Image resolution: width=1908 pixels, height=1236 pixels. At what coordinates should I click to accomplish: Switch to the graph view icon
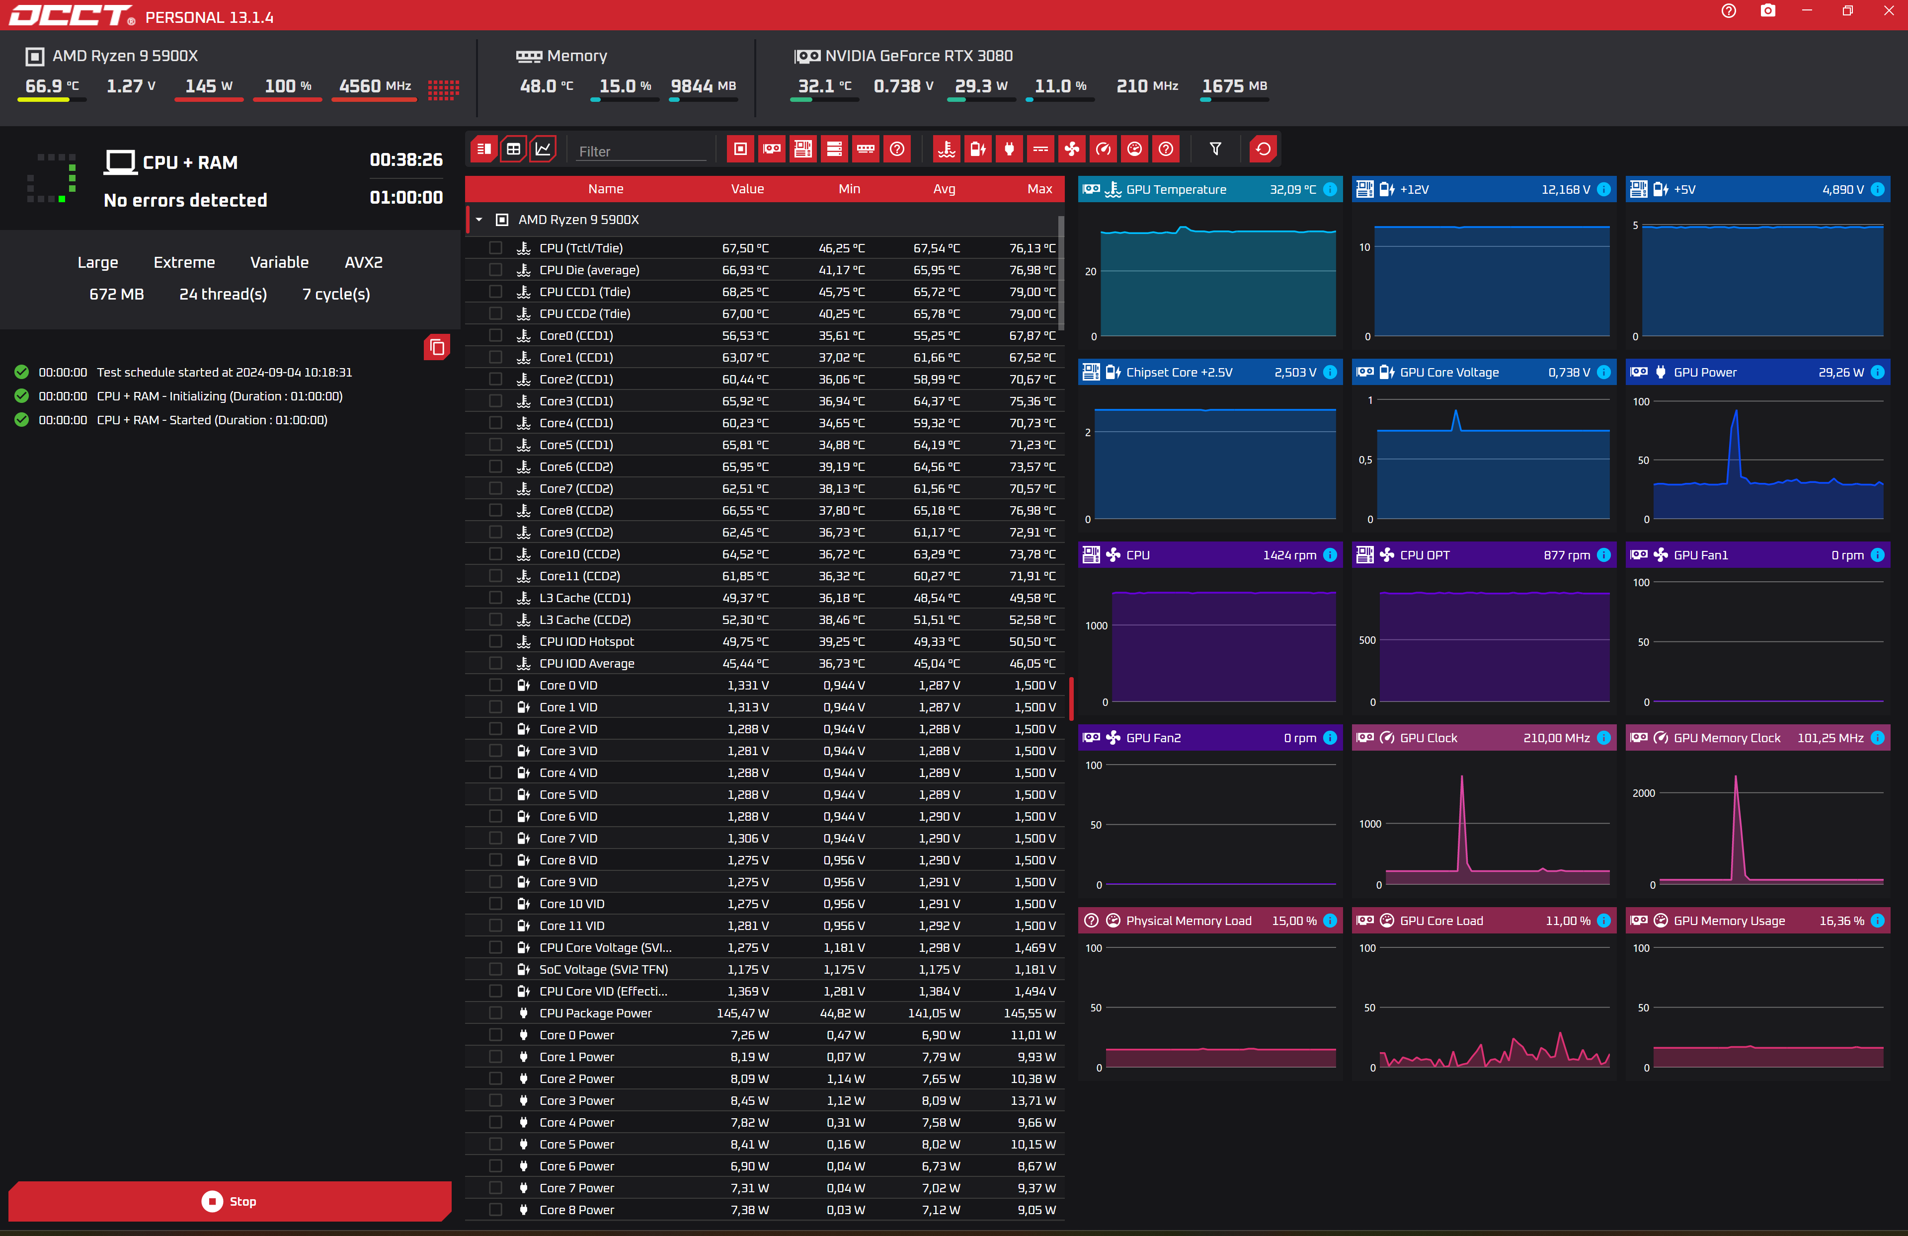click(x=543, y=149)
